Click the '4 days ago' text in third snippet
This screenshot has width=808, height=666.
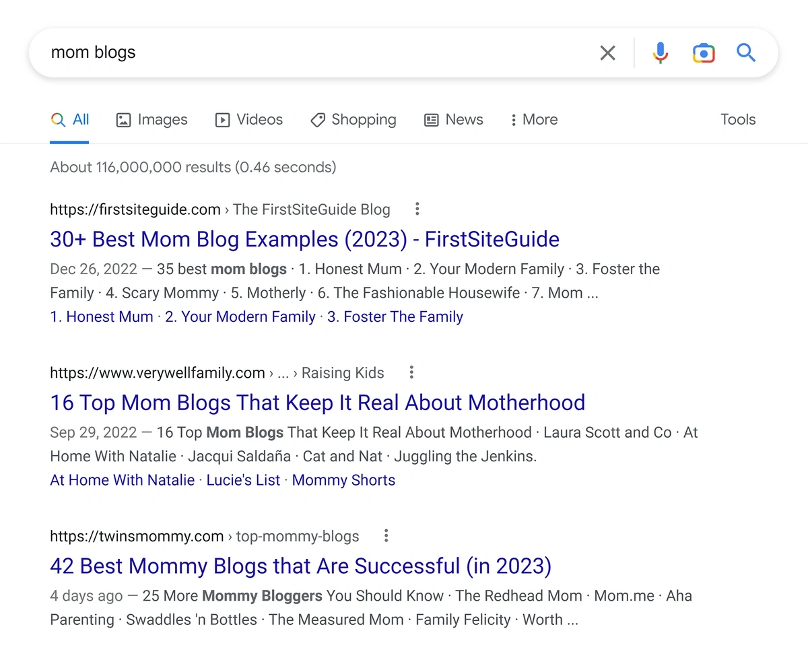86,596
